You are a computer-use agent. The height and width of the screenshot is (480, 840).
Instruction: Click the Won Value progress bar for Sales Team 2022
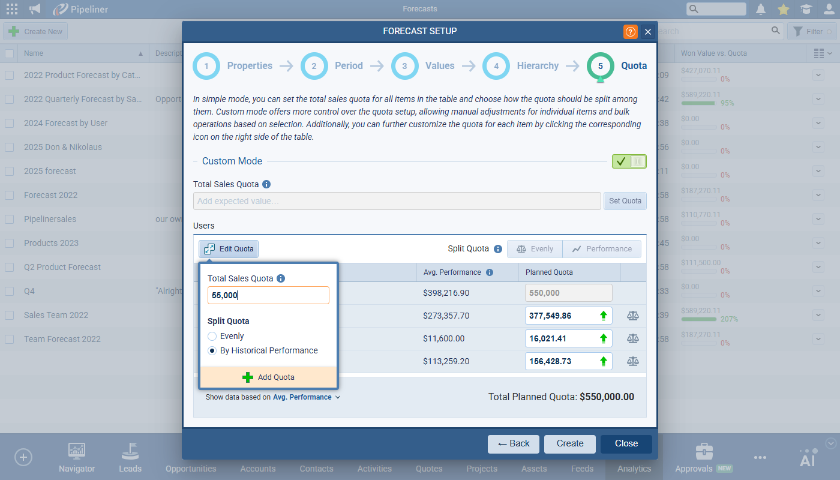[699, 319]
